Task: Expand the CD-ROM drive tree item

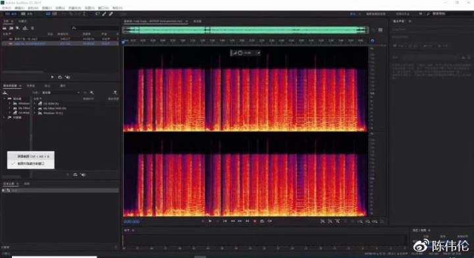Action: [x=10, y=113]
